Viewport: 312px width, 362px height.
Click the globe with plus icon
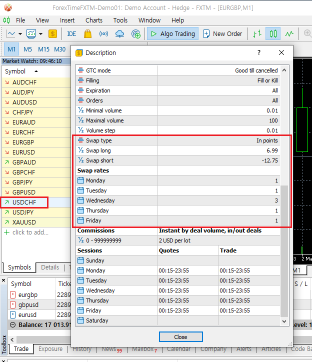coord(136,34)
